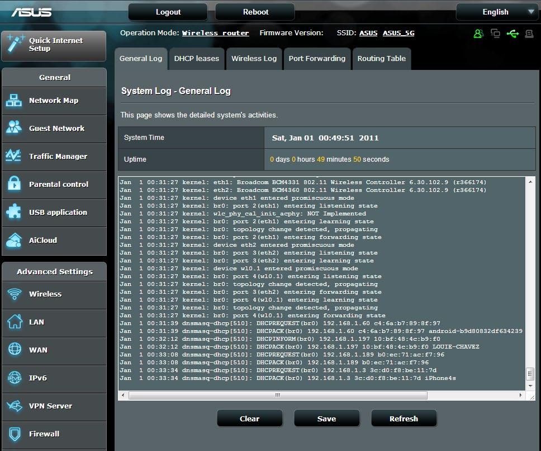Viewport: 541px width, 451px height.
Task: Open WAN advanced settings
Action: pos(54,351)
